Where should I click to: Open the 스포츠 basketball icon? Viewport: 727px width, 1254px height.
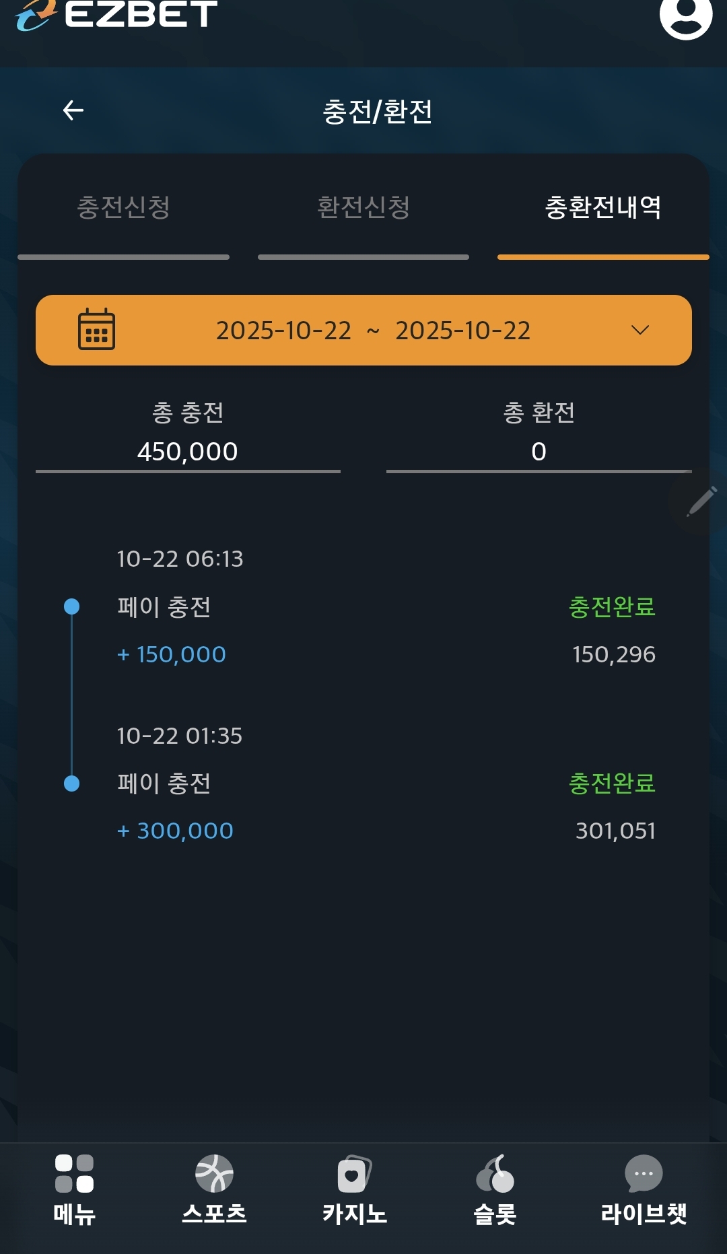click(214, 1174)
